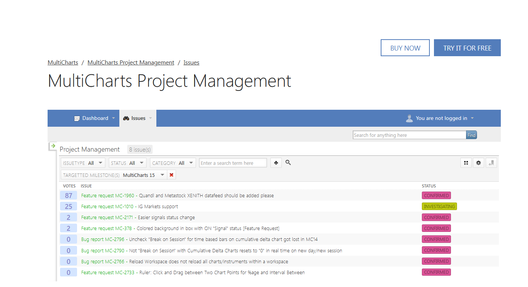Click the Find button
The width and height of the screenshot is (528, 287).
[x=471, y=135]
